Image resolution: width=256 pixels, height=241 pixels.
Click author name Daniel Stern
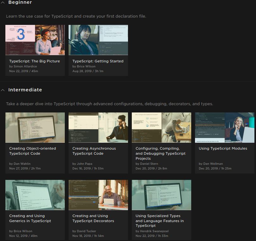pyautogui.click(x=149, y=164)
